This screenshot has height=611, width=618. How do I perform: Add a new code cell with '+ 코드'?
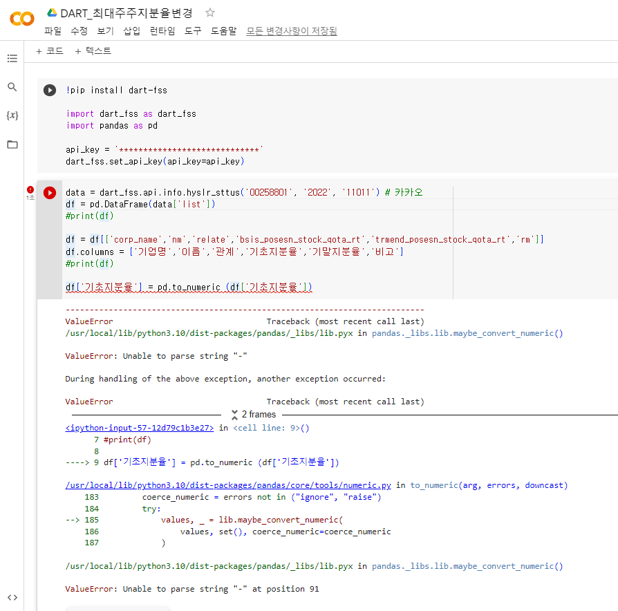coord(50,51)
